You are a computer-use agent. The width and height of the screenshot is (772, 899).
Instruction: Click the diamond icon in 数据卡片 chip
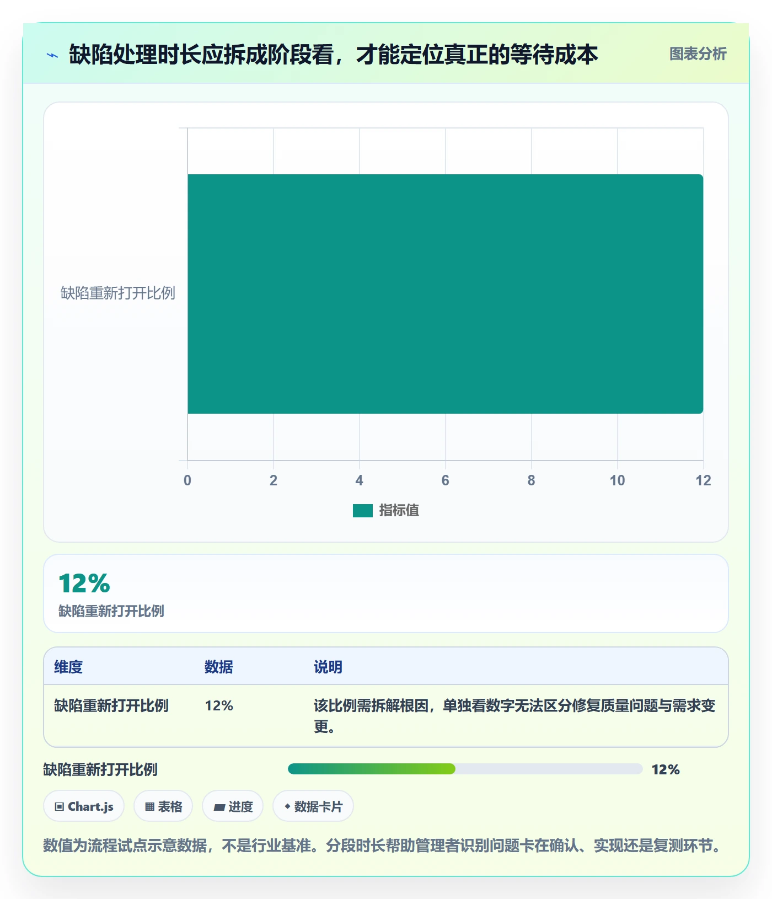click(x=287, y=806)
